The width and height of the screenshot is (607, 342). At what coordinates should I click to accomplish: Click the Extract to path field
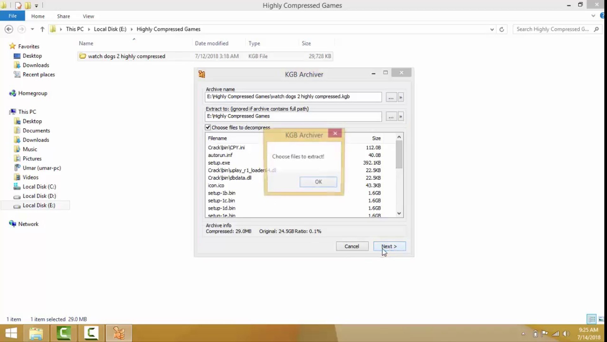pos(293,116)
